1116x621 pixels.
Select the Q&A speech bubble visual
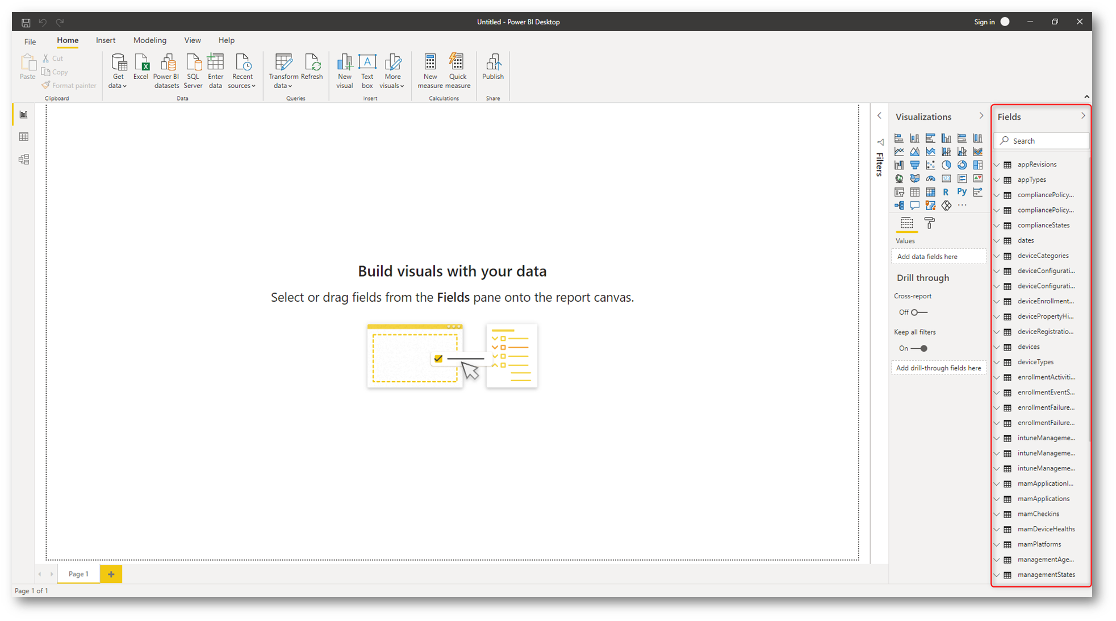[914, 206]
